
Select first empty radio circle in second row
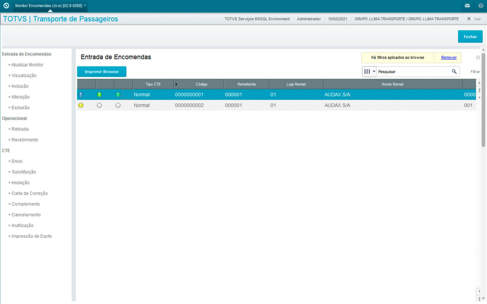99,105
